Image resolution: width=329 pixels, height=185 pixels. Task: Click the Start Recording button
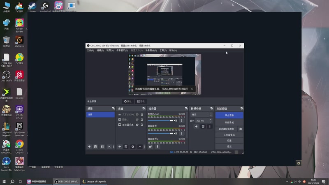point(229,123)
